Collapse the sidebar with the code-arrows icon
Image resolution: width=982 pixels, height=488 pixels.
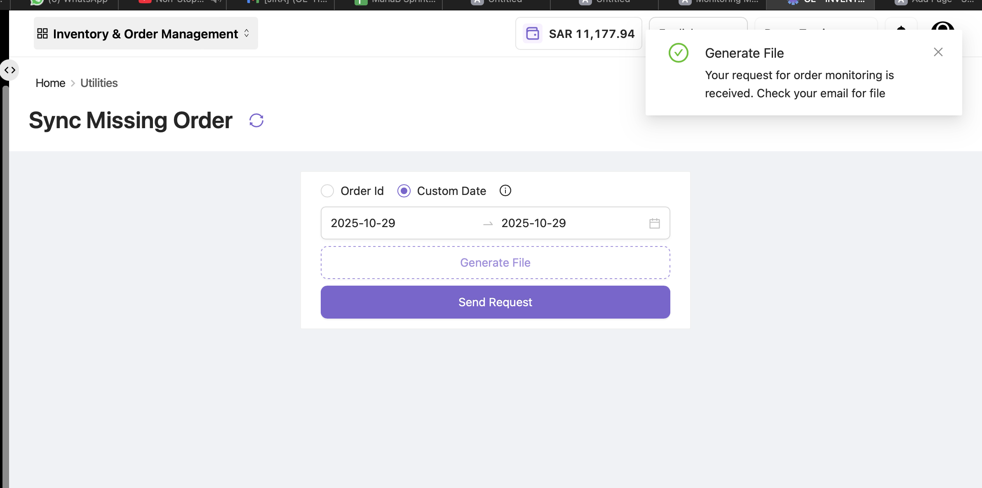point(9,70)
